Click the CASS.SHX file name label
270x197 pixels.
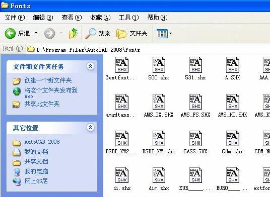[x=195, y=151]
